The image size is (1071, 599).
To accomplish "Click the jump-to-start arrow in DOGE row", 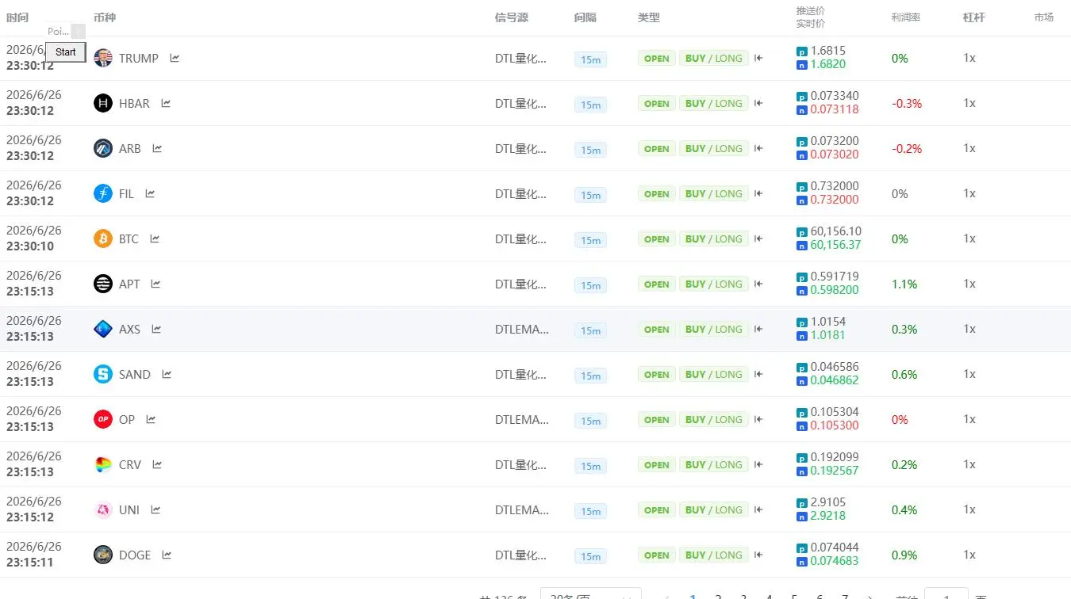I will tap(758, 555).
